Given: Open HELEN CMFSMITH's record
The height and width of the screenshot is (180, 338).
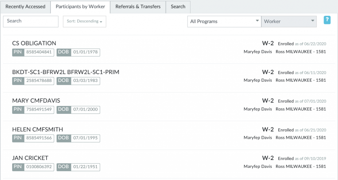Looking at the screenshot, I should pos(37,129).
